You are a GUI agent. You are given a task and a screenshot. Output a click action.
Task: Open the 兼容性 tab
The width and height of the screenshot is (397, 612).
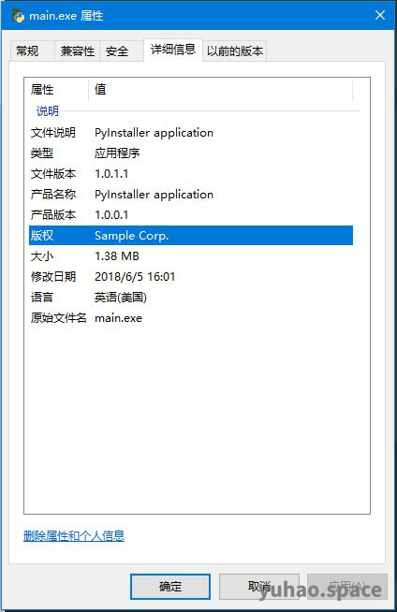pyautogui.click(x=78, y=51)
